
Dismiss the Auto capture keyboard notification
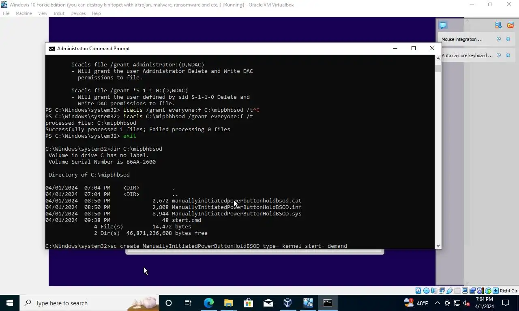[508, 55]
